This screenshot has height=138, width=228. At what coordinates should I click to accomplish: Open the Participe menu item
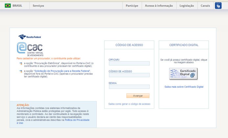pos(132,6)
